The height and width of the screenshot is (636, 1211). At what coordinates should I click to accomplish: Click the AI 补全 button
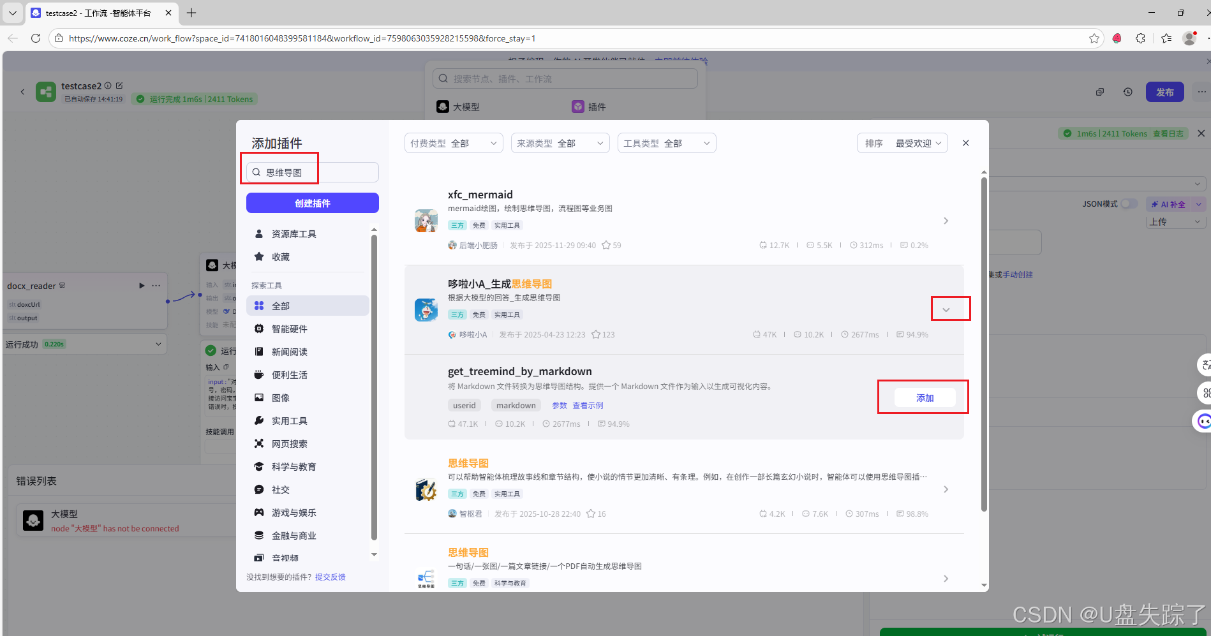(1169, 204)
